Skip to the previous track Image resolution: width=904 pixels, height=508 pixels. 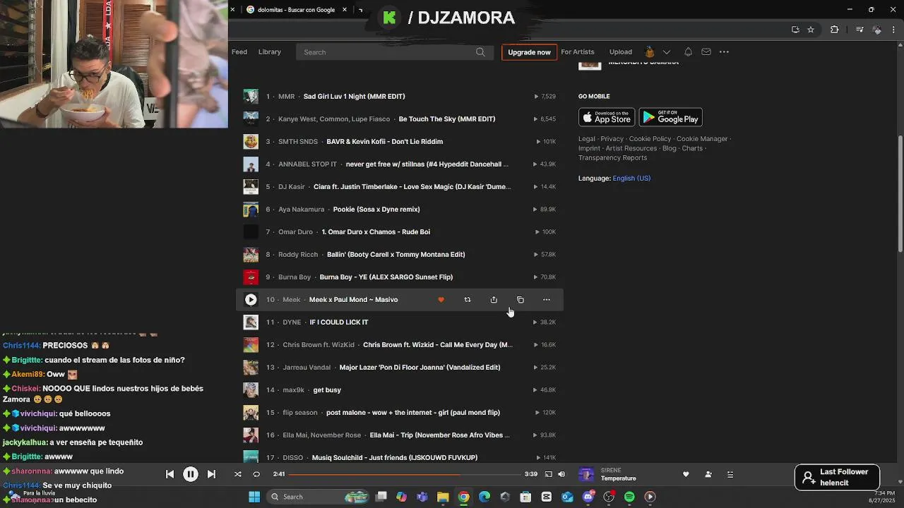(x=169, y=474)
